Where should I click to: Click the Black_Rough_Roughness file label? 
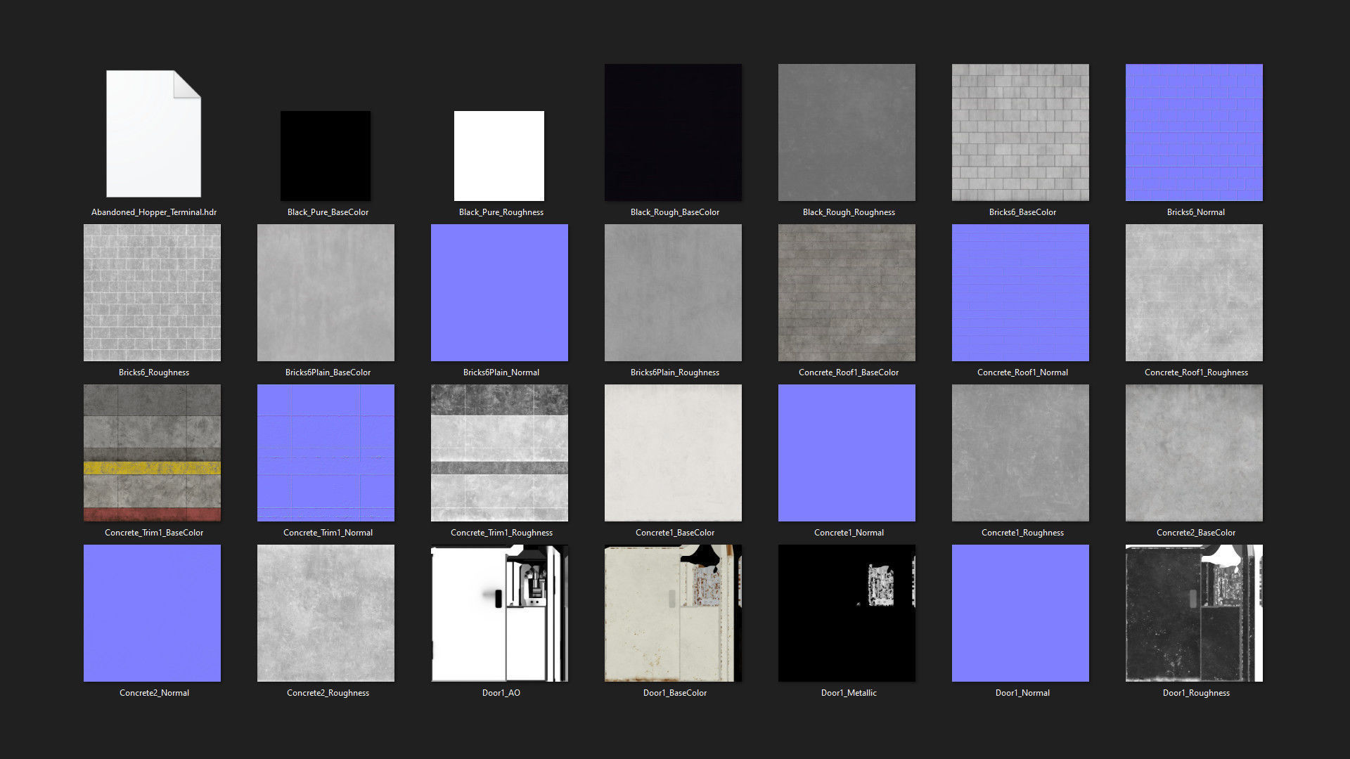pyautogui.click(x=849, y=212)
